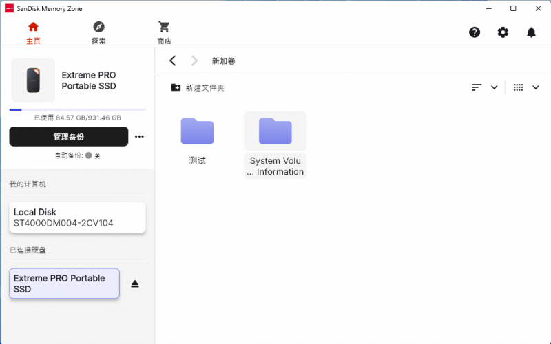This screenshot has width=551, height=344.
Task: Open the notifications bell
Action: (x=531, y=32)
